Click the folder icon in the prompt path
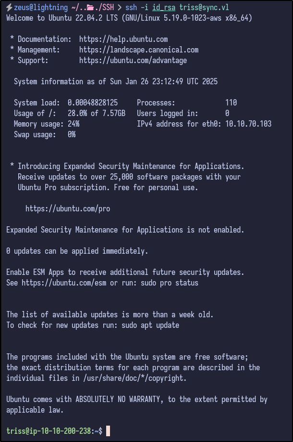The image size is (293, 442). pyautogui.click(x=90, y=8)
